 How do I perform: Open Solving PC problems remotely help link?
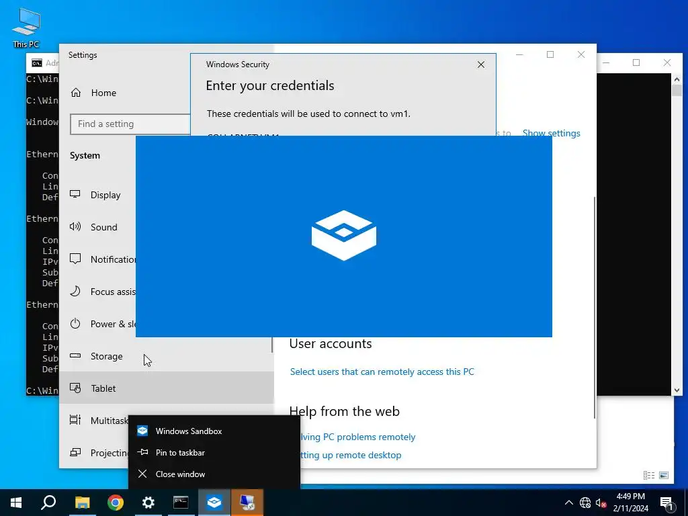[x=357, y=437]
